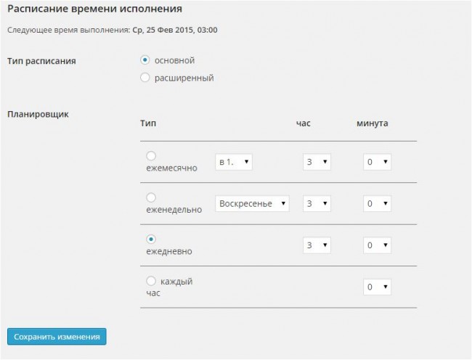Image resolution: width=472 pixels, height=360 pixels.
Task: Click the 'Сохранить изменения' button
Action: click(x=57, y=336)
